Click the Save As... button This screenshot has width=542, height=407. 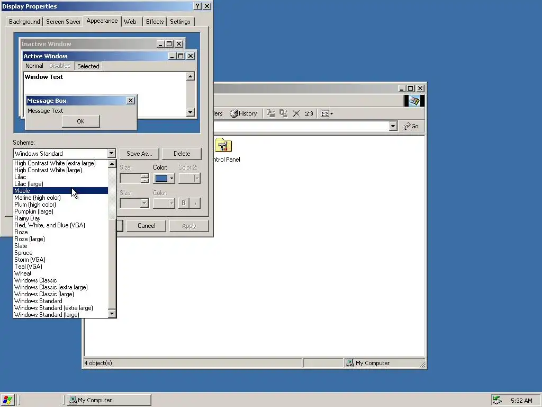139,154
